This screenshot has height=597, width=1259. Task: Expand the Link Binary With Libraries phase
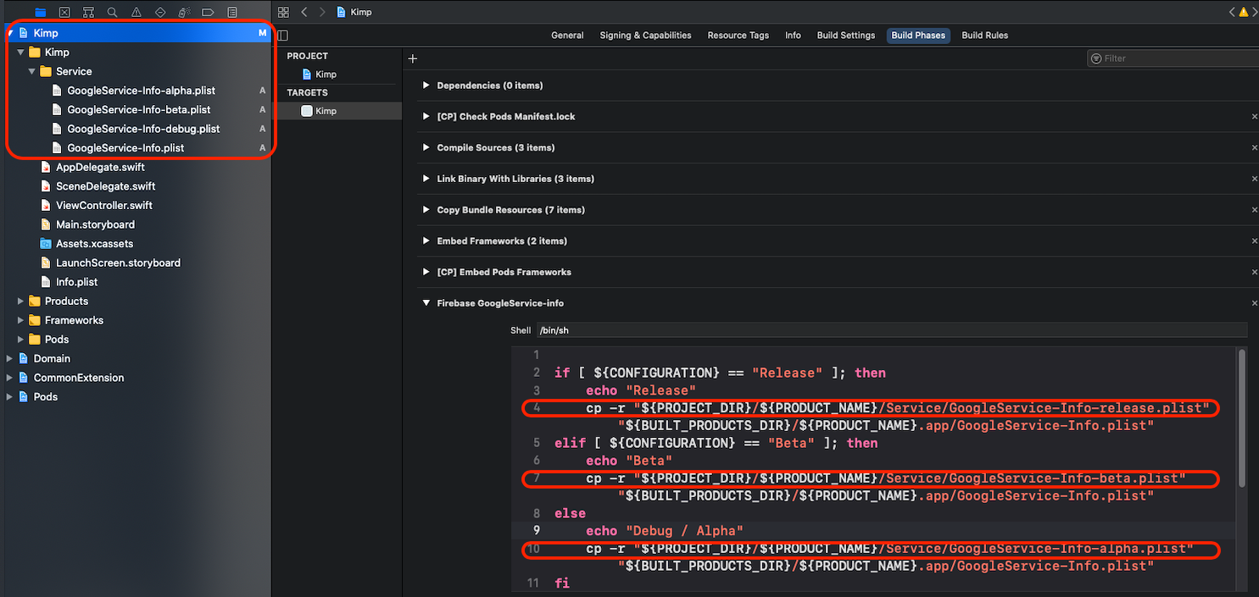point(426,179)
